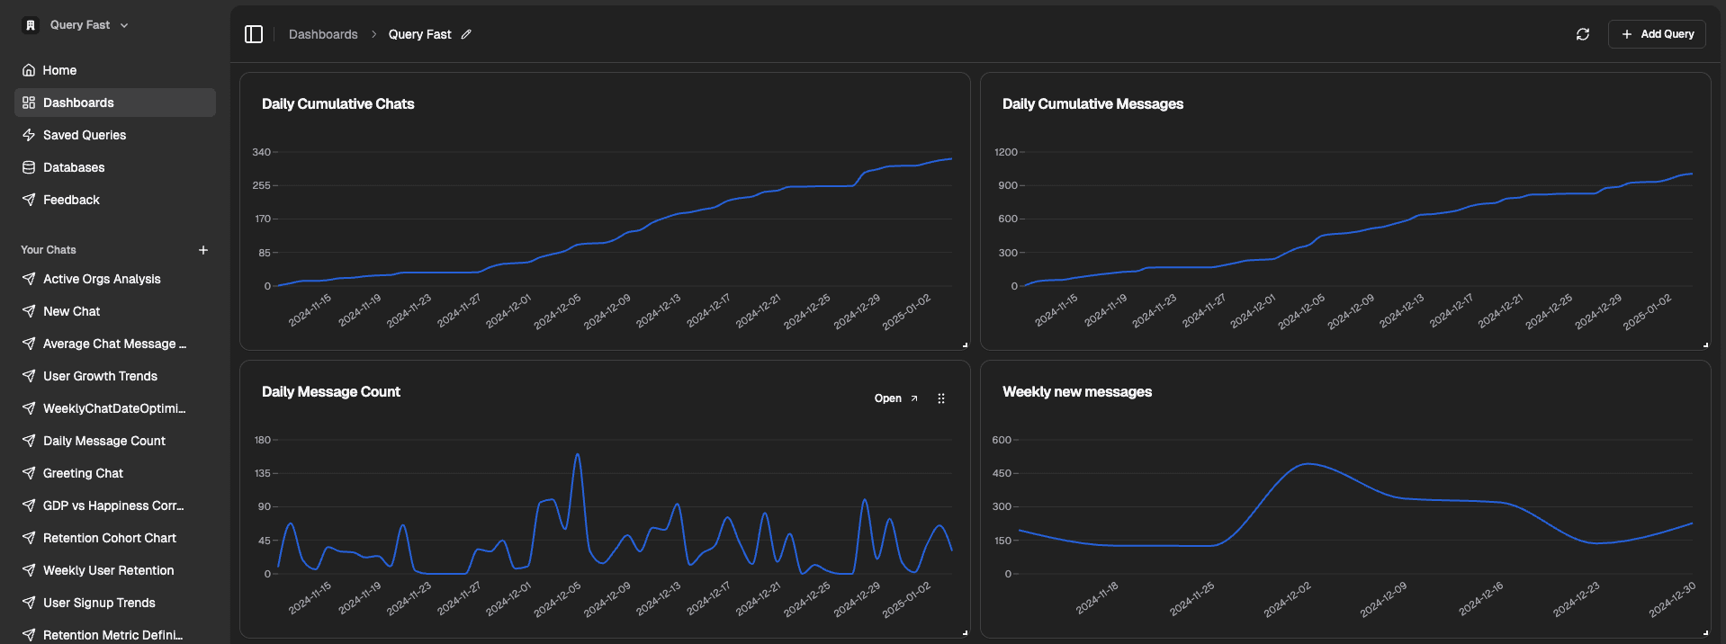
Task: Open the Retention Cohort Chart chat
Action: (x=110, y=538)
